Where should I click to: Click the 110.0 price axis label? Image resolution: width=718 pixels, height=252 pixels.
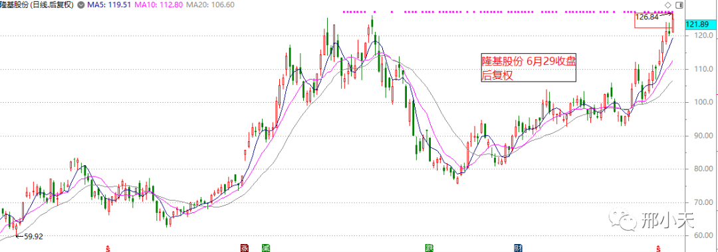(704, 70)
